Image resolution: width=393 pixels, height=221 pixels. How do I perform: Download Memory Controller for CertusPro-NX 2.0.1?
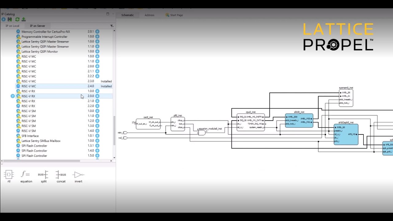click(x=97, y=32)
